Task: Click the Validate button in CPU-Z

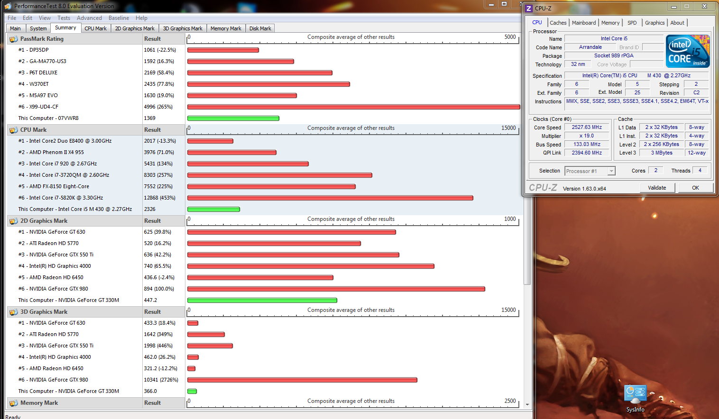Action: pyautogui.click(x=657, y=188)
